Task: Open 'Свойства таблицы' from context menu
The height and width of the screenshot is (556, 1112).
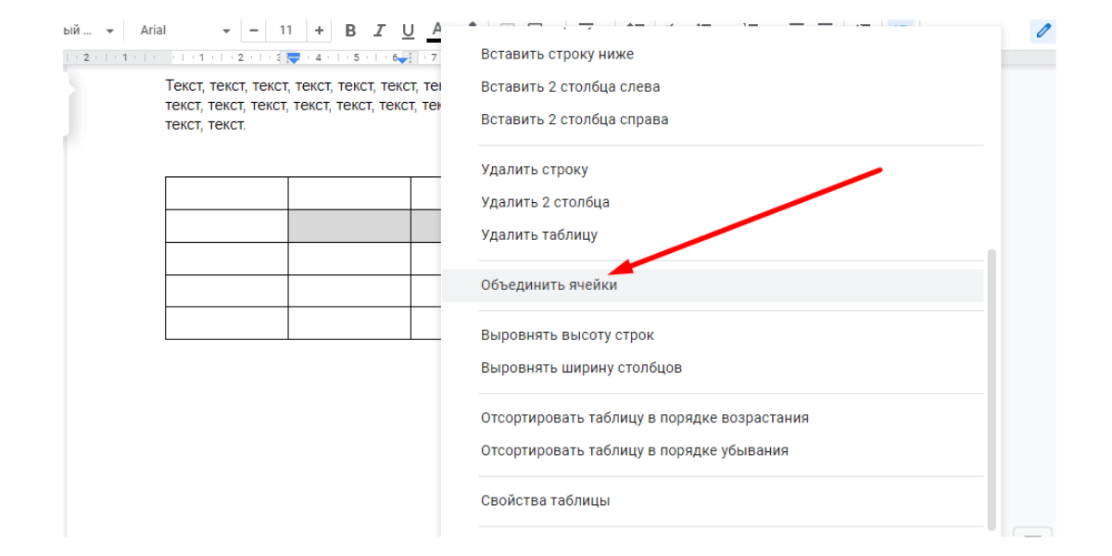Action: coord(545,501)
